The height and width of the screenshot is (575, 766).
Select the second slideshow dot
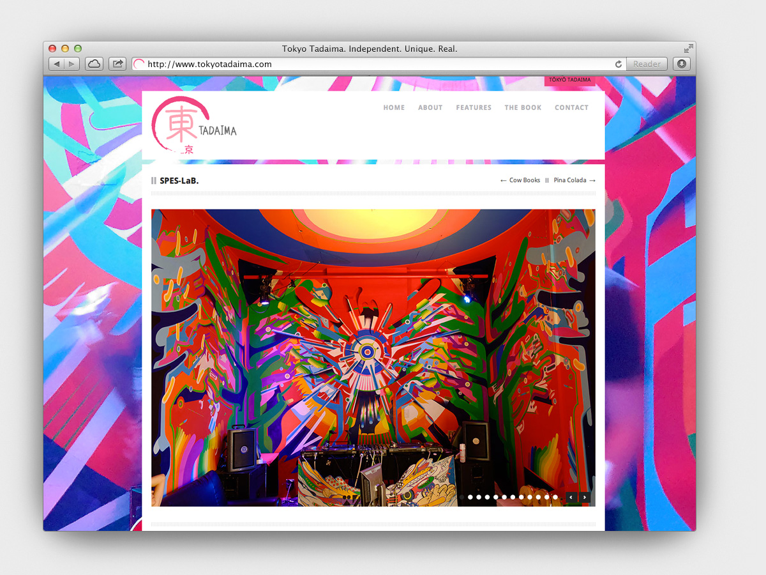tap(470, 497)
